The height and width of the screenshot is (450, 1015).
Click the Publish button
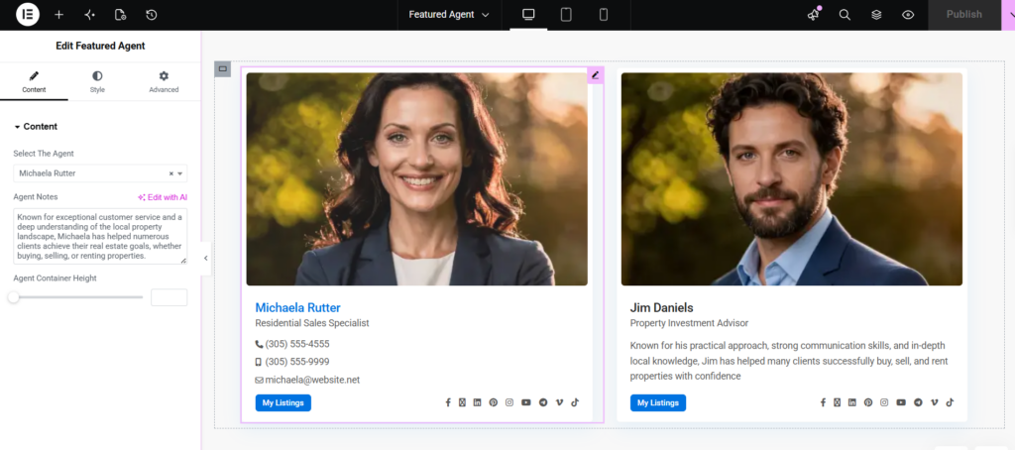(963, 14)
